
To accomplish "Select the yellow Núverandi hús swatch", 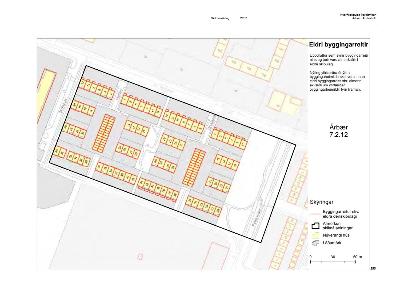I will coord(315,235).
